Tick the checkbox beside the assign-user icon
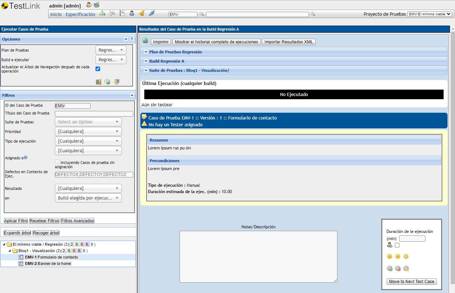Image resolution: width=455 pixels, height=293 pixels. pos(397,245)
